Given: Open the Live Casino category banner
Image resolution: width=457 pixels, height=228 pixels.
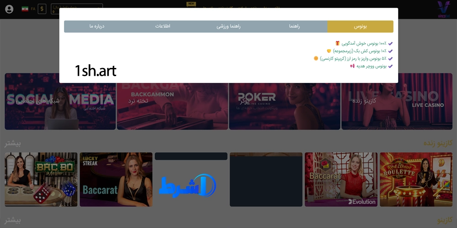Looking at the screenshot, I should (397, 101).
